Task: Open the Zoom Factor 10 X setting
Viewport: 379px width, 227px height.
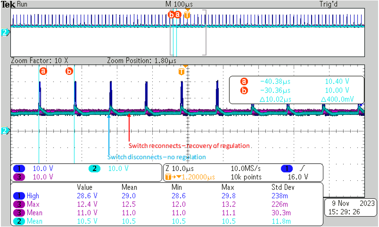Action: point(39,60)
